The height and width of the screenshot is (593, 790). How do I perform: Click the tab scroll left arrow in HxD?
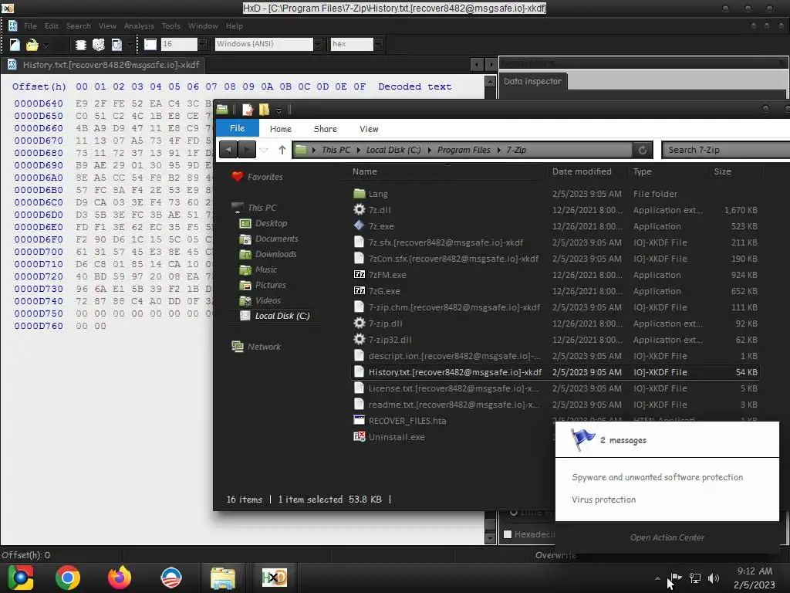pos(477,65)
